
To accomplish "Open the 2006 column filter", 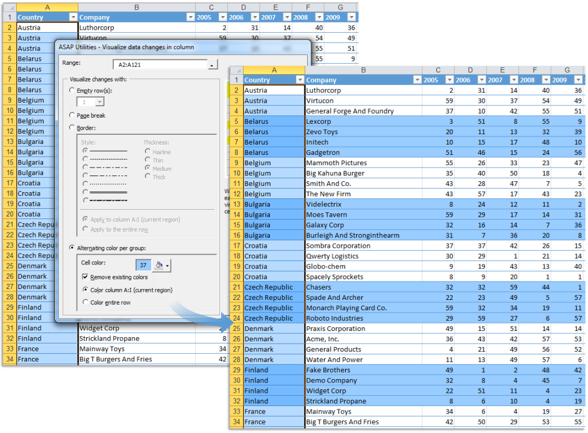I will tap(481, 79).
